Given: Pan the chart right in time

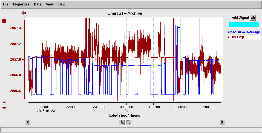Looking at the screenshot, I should click(222, 122).
